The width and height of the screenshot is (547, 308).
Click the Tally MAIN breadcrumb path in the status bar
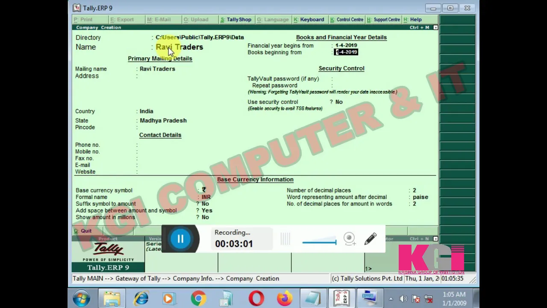point(176,278)
